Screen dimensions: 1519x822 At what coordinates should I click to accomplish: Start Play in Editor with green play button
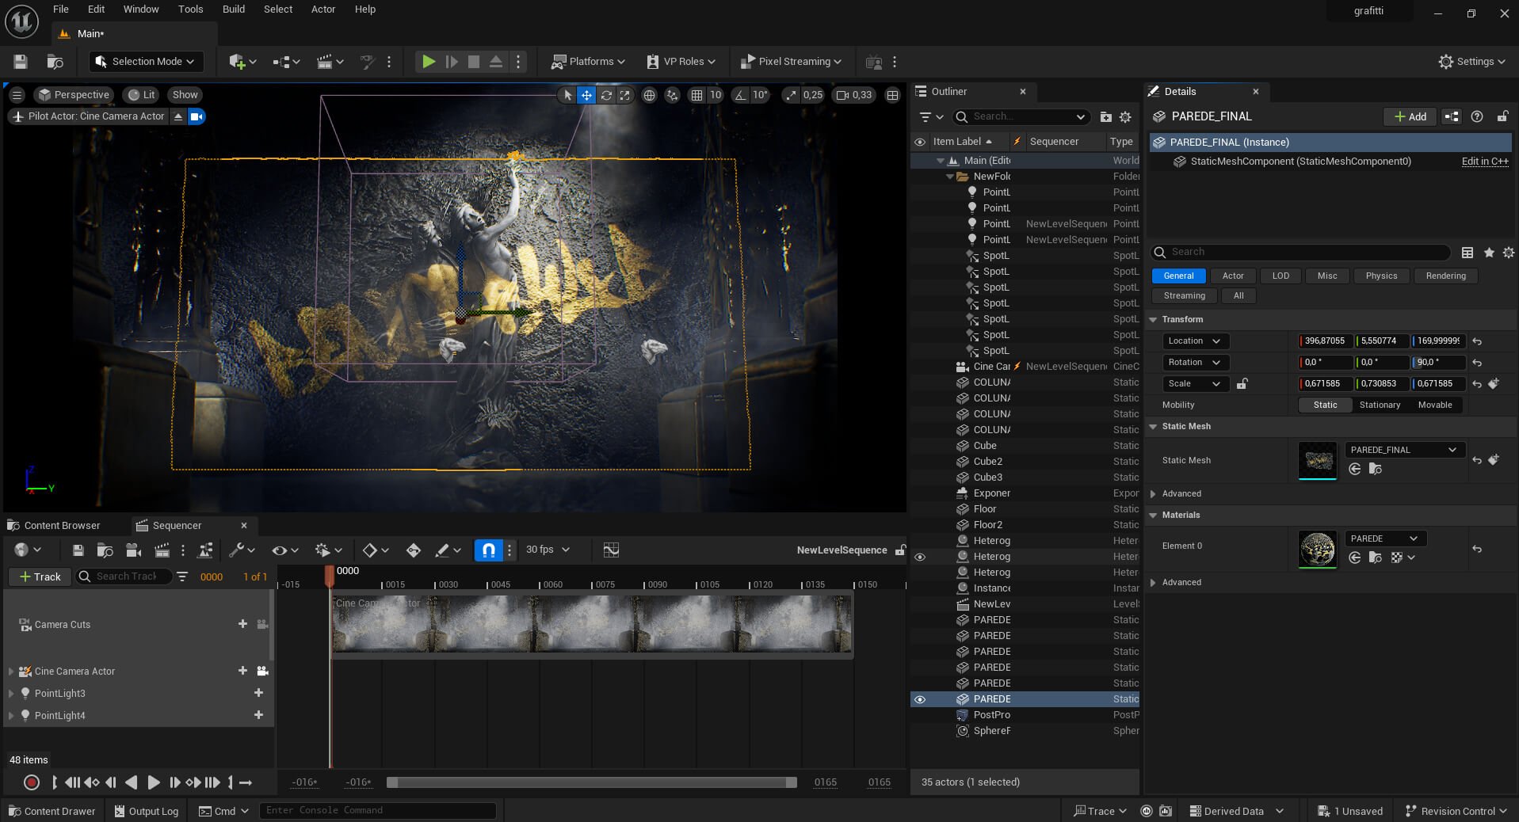tap(429, 62)
